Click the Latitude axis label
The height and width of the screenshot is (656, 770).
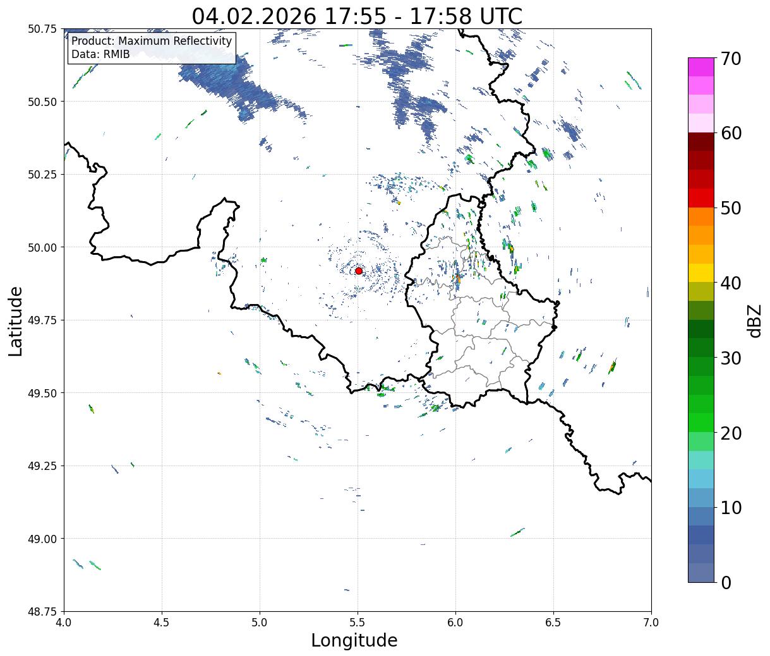[16, 320]
